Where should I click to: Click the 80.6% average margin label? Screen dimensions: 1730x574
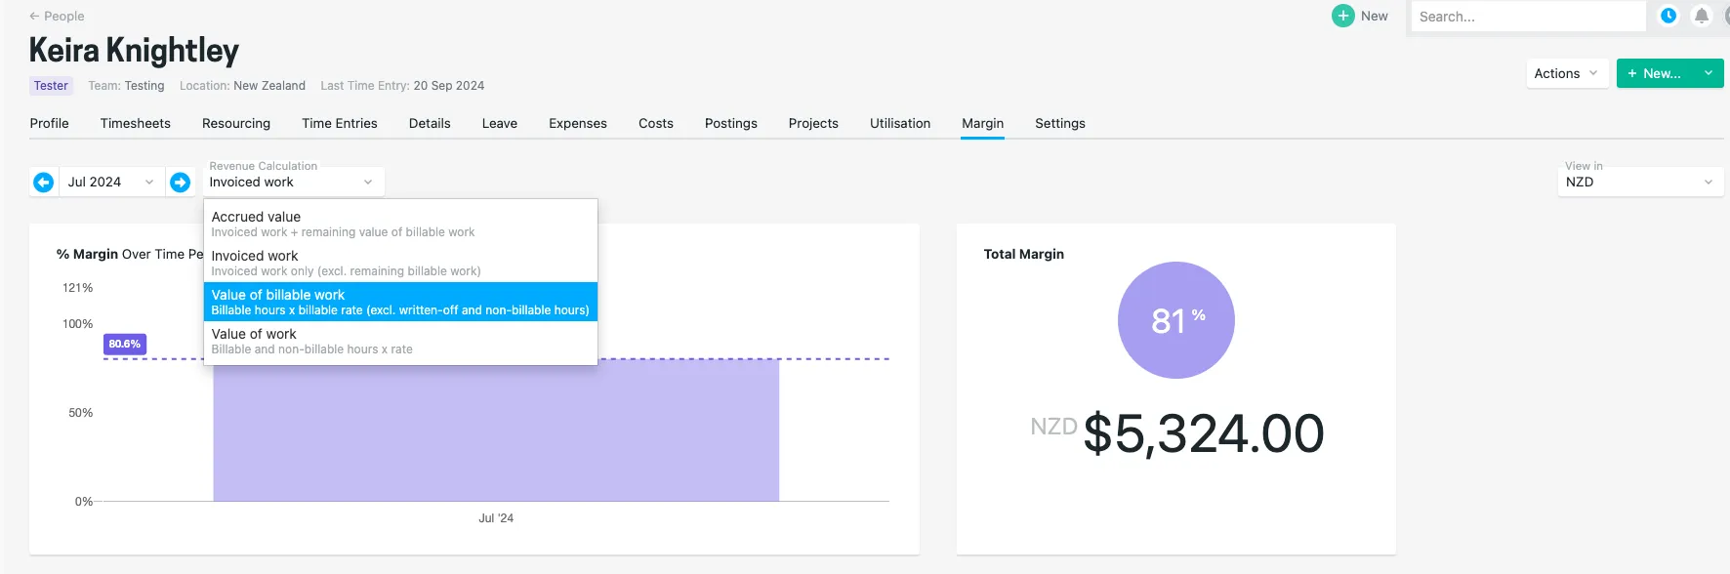pyautogui.click(x=125, y=344)
